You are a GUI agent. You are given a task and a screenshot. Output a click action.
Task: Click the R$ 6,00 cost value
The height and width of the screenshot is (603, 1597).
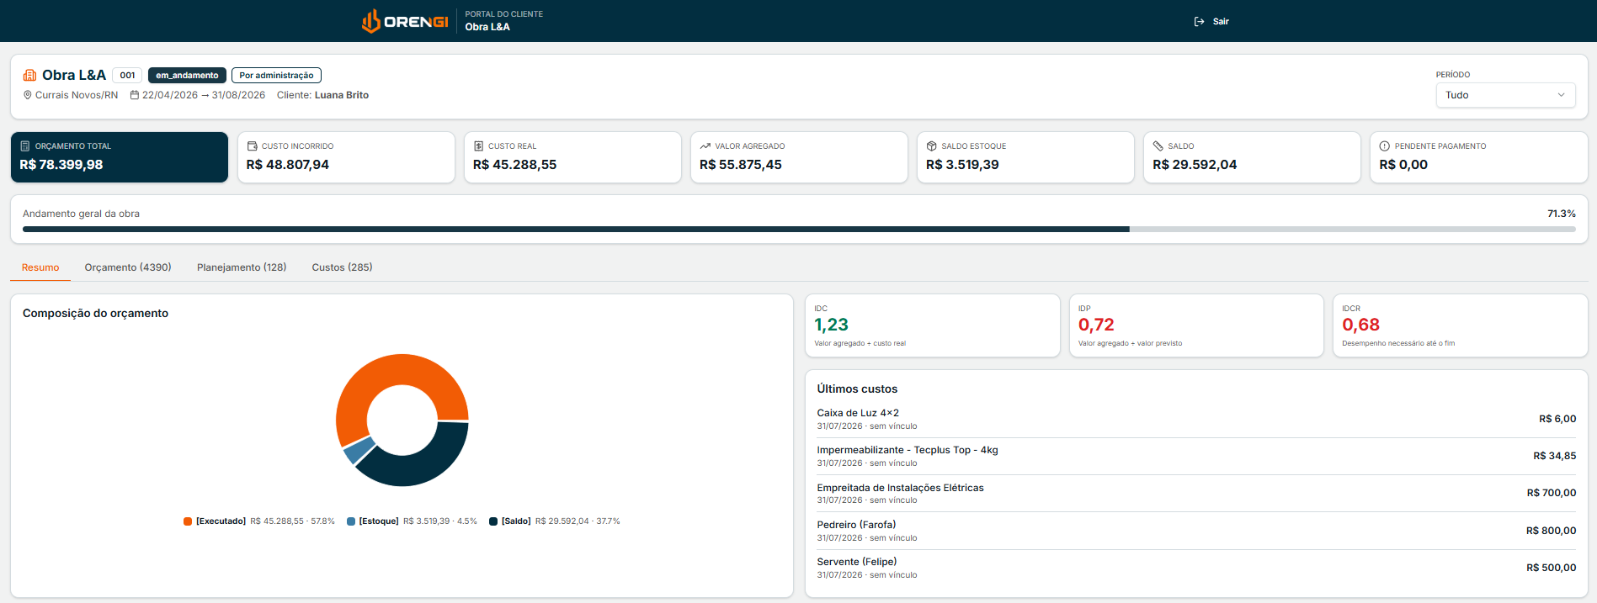tap(1557, 419)
